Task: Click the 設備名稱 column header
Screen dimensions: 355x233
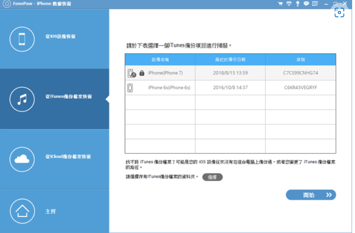Action: (x=160, y=60)
